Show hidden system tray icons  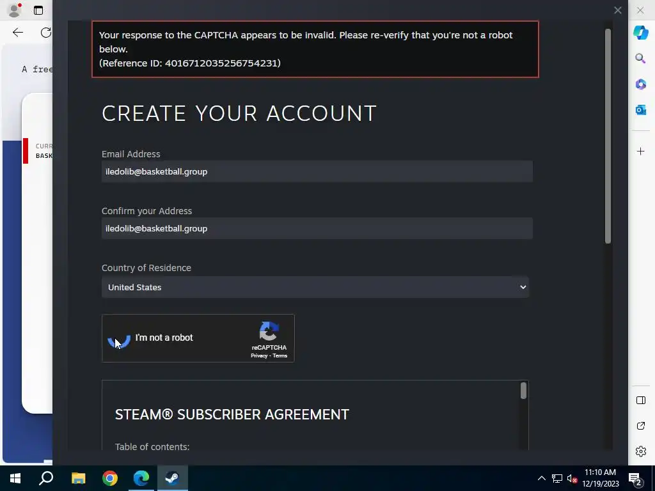pyautogui.click(x=541, y=478)
